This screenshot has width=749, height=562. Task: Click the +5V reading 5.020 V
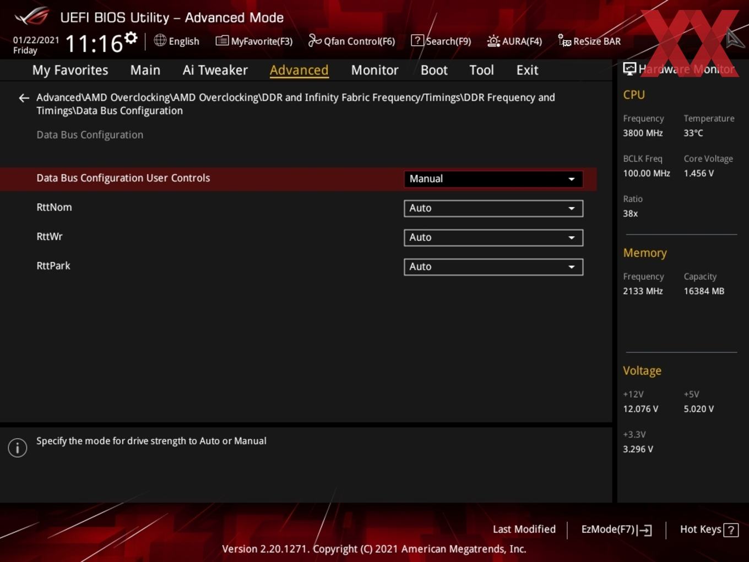[699, 409]
